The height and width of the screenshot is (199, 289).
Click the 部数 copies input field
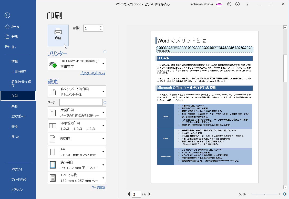[x=91, y=28]
